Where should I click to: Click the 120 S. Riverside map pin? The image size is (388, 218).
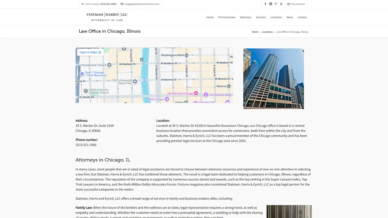135,81
